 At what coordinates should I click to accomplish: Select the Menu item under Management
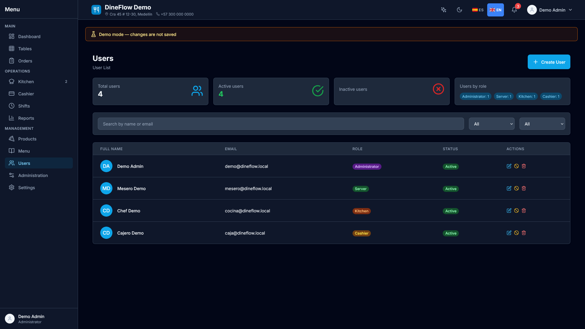pyautogui.click(x=39, y=151)
